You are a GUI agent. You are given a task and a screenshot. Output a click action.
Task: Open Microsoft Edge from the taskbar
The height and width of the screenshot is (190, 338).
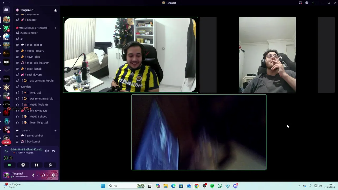click(x=173, y=186)
